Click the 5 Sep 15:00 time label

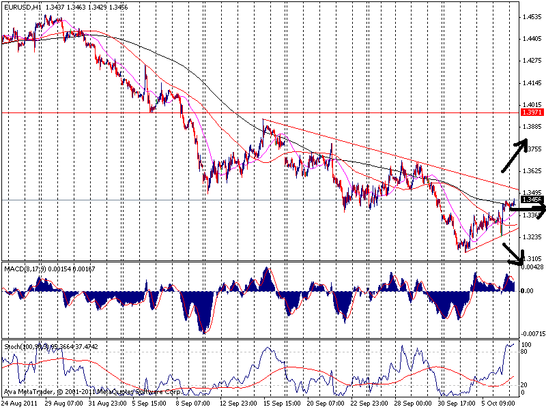149,403
